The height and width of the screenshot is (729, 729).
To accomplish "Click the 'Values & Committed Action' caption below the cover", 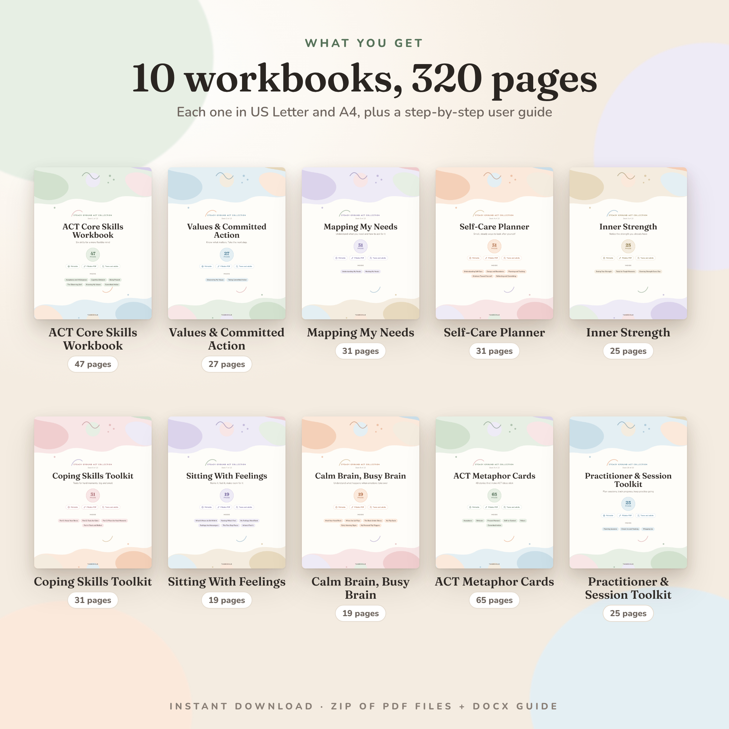I will 227,339.
